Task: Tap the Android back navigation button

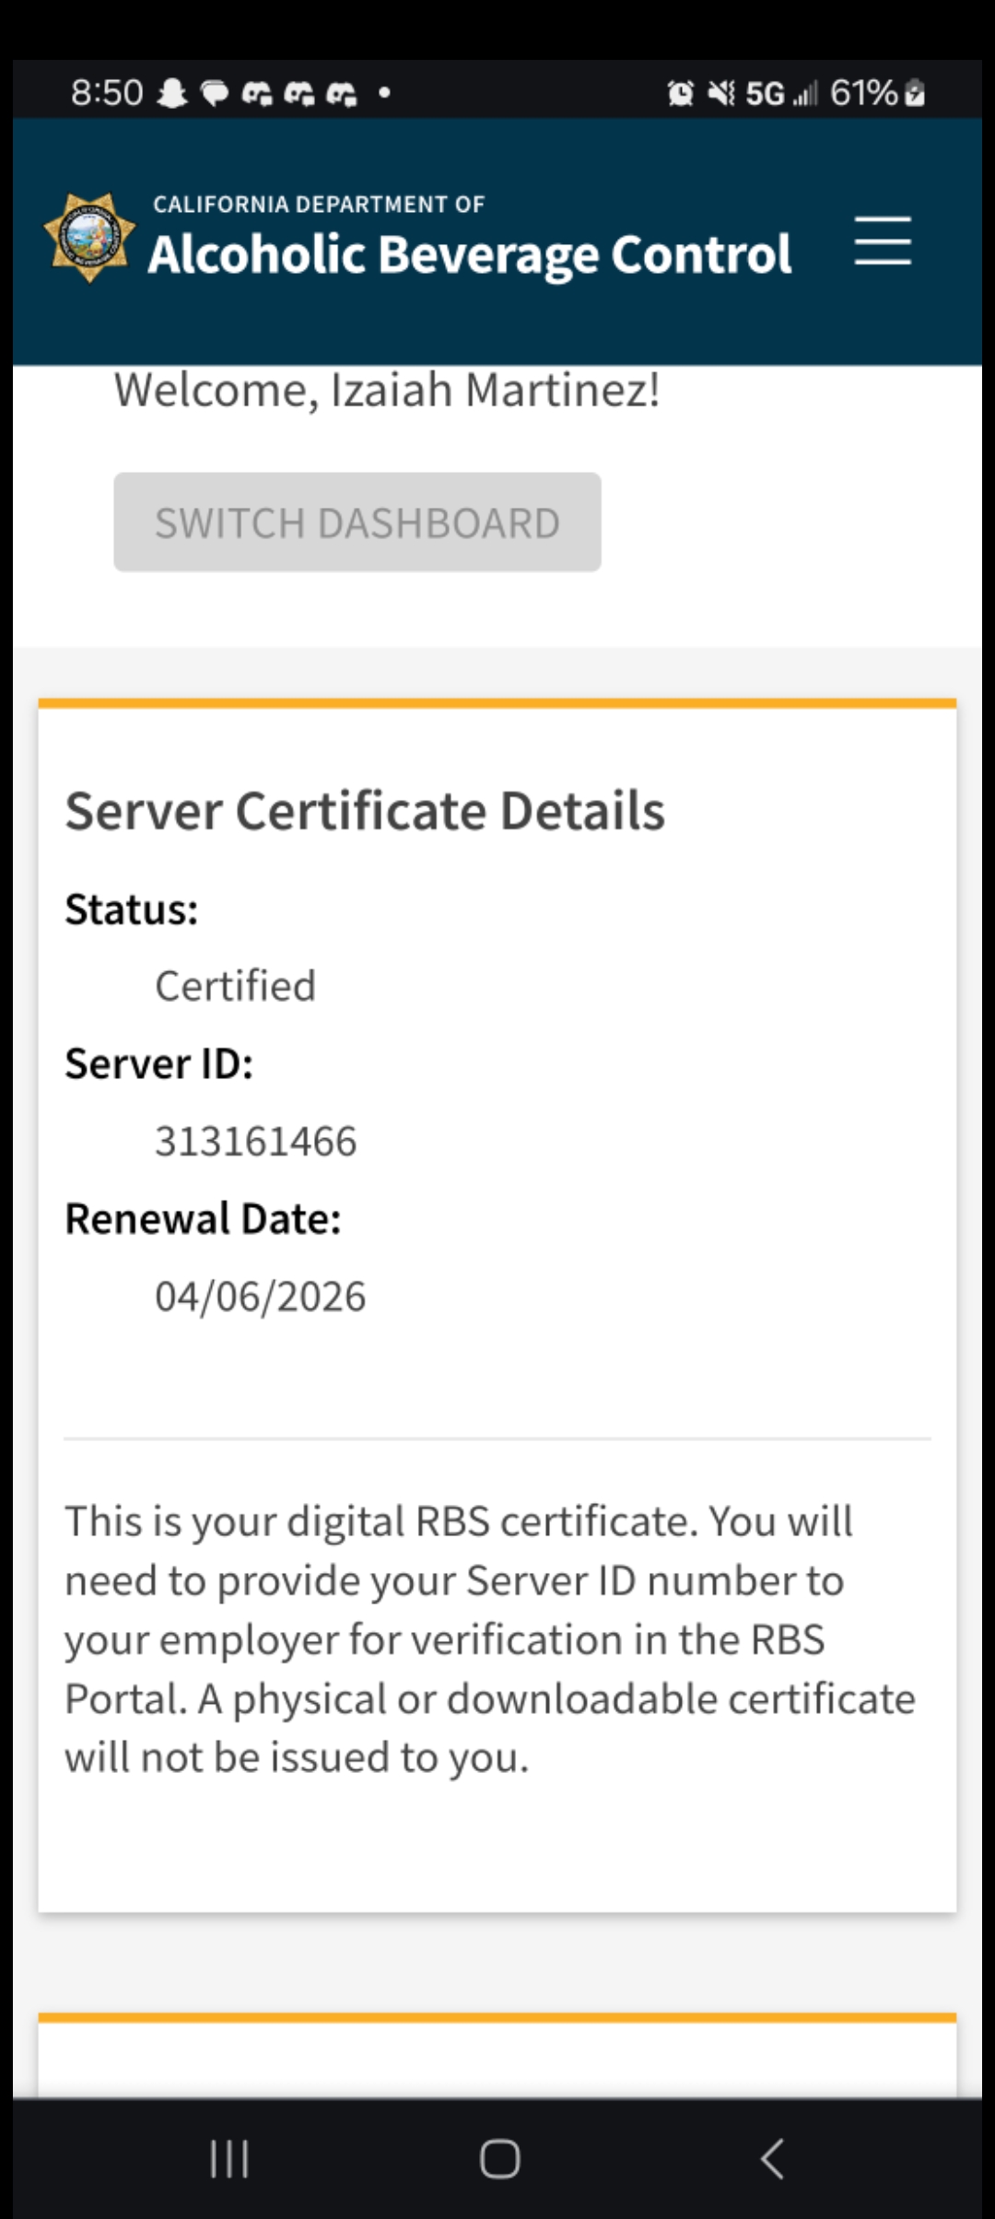Action: [772, 2158]
